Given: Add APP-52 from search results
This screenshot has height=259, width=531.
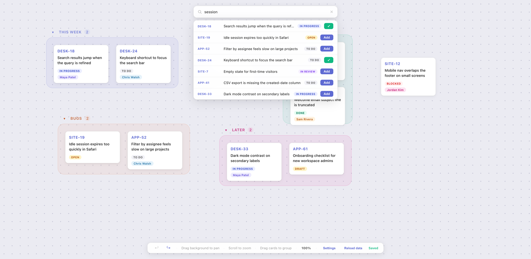Looking at the screenshot, I should [x=327, y=49].
